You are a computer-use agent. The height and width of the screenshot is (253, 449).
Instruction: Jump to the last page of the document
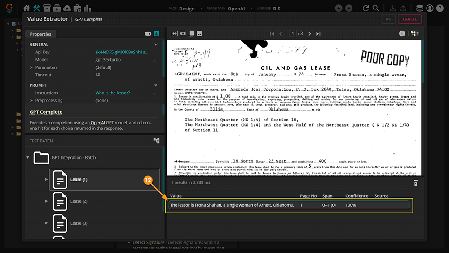[318, 34]
